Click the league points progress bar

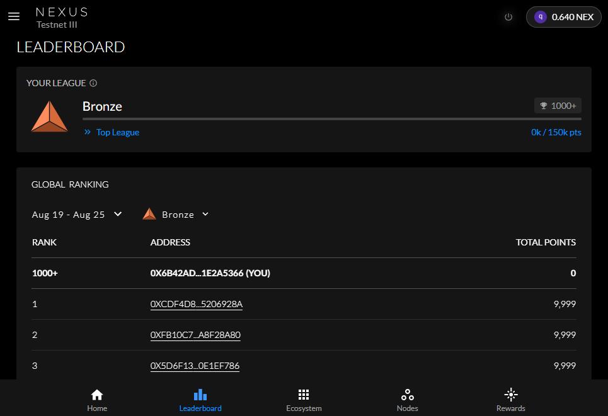[332, 119]
